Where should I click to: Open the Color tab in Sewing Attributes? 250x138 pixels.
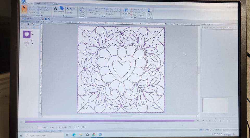213,28
